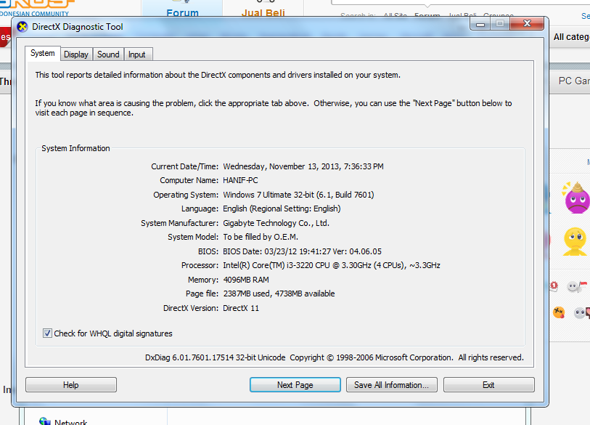Click the Help button
This screenshot has height=425, width=590.
pos(71,385)
